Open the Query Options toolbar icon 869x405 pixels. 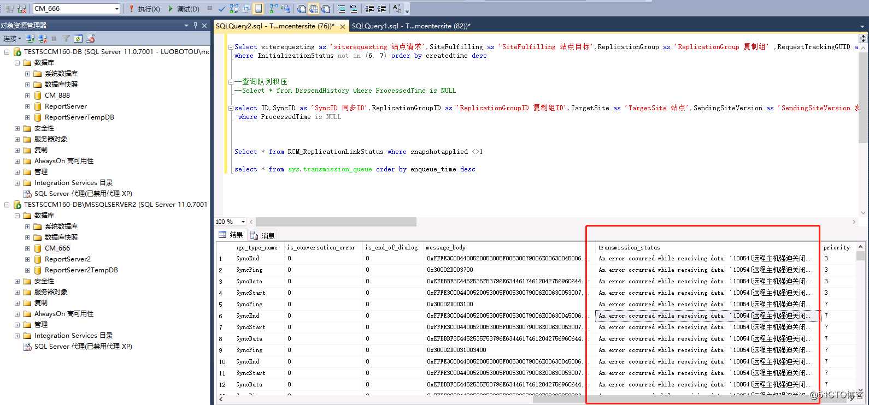[x=245, y=9]
